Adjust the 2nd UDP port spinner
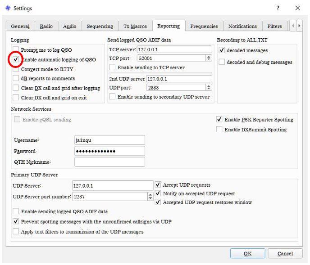310x265 pixels. pyautogui.click(x=209, y=88)
